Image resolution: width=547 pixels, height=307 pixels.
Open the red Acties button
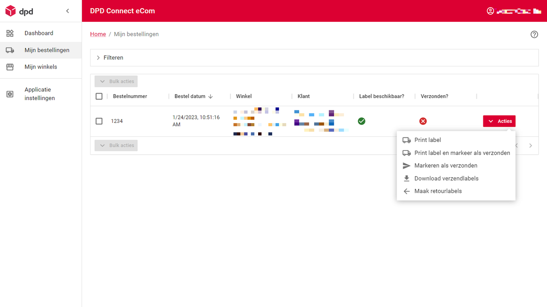point(499,121)
